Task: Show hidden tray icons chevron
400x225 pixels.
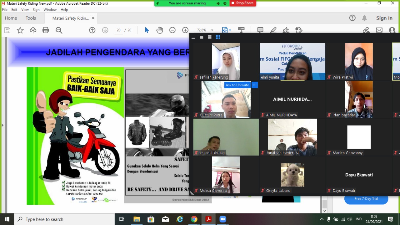Action: pyautogui.click(x=322, y=219)
